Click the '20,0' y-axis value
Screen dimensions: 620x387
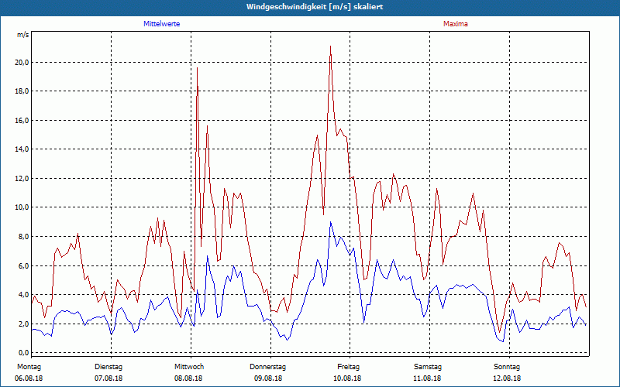click(22, 63)
